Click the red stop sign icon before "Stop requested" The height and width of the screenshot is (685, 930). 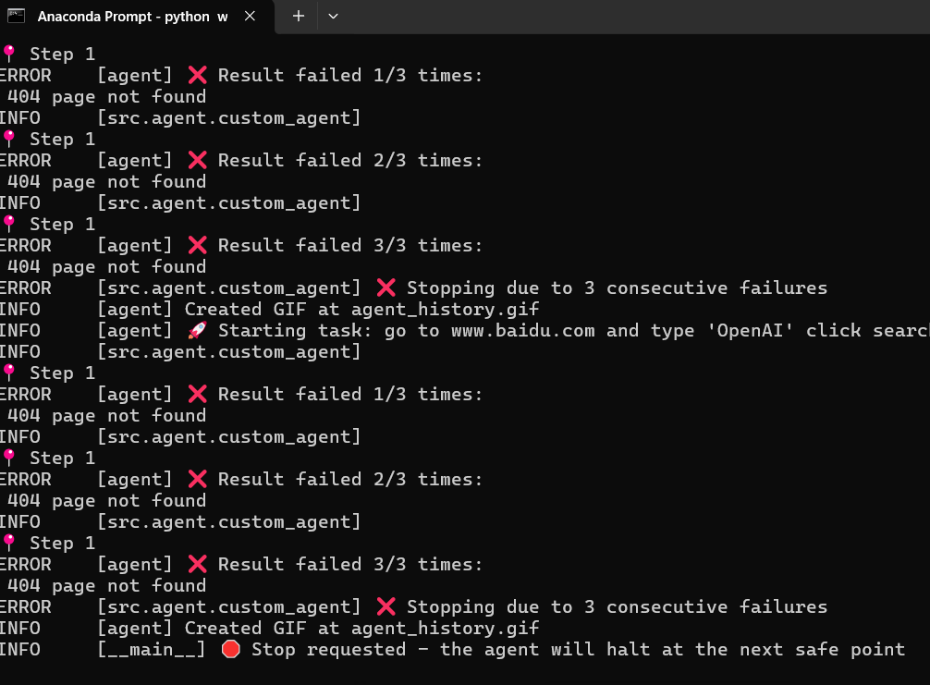pyautogui.click(x=231, y=649)
